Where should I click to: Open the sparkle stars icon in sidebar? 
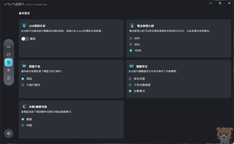[9, 70]
